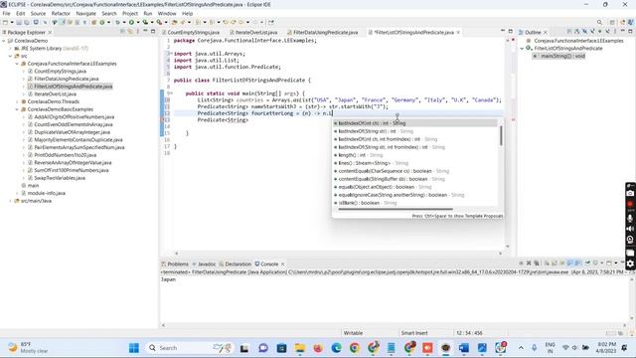Maximize the editor area button
Screen dimensions: 636x358
pyautogui.click(x=510, y=31)
